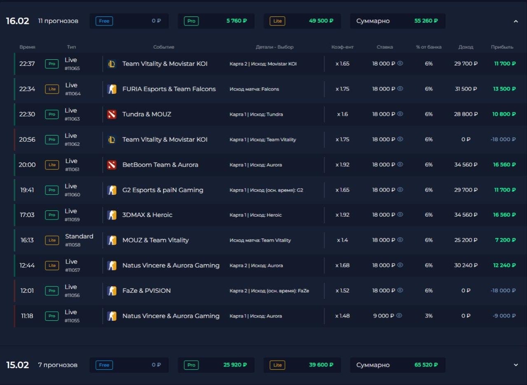
Task: Collapse the 16.02 predictions section
Action: (515, 21)
